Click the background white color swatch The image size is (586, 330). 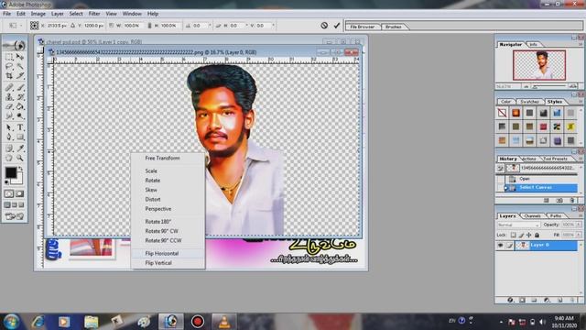pos(18,181)
